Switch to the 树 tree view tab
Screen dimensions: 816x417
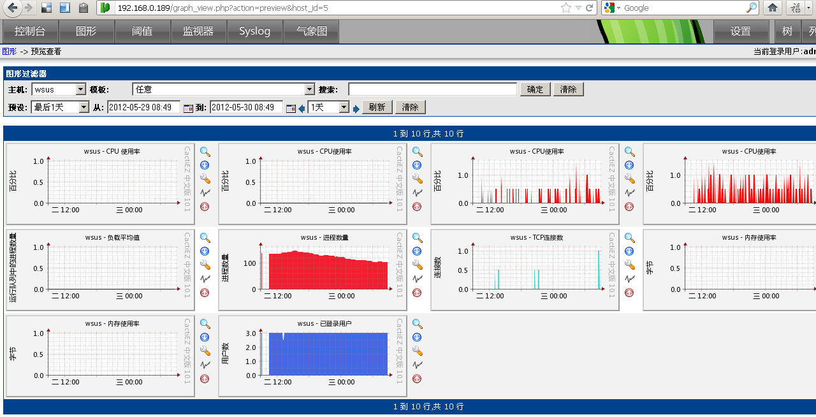787,31
